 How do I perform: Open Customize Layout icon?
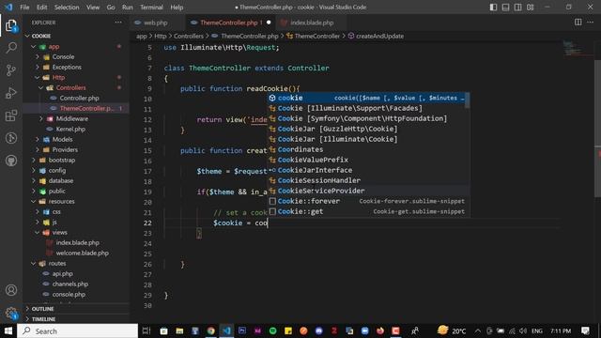pyautogui.click(x=530, y=7)
